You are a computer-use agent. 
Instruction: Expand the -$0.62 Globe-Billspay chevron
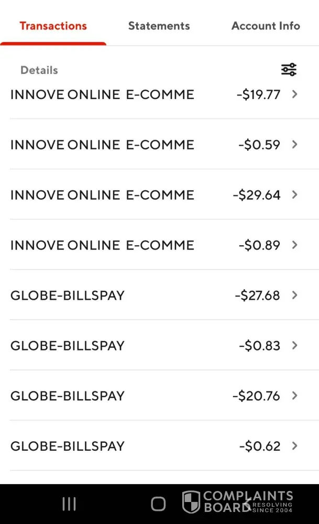[294, 446]
